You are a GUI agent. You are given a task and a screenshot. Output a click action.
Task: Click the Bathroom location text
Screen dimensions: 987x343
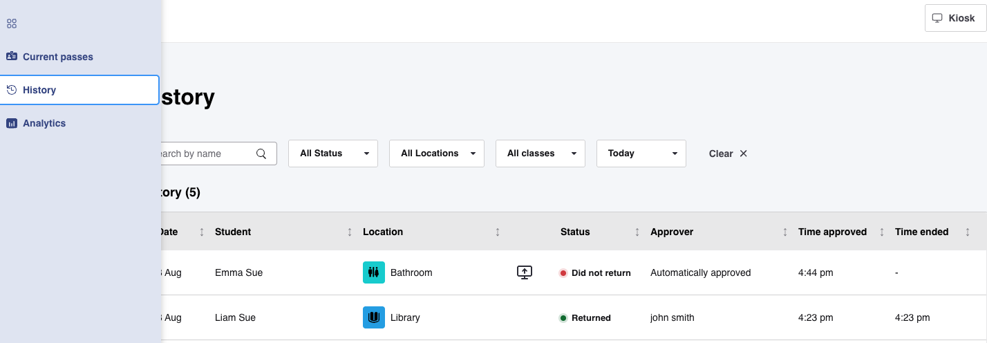[x=411, y=272]
